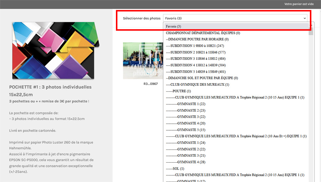Screen dimensions: 321x182
Task: Choose SUBDIVISION 2 10H21 à 11H46 (577)
Action: tap(195, 52)
